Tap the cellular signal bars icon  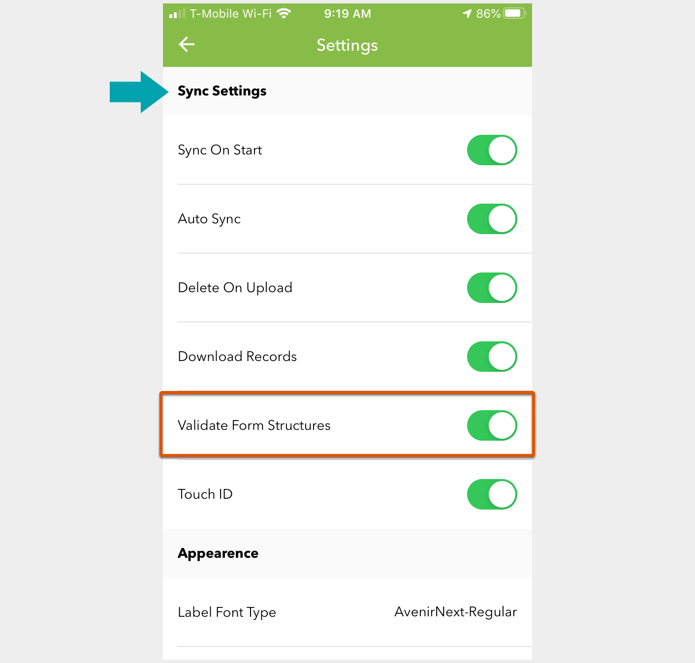tap(177, 14)
